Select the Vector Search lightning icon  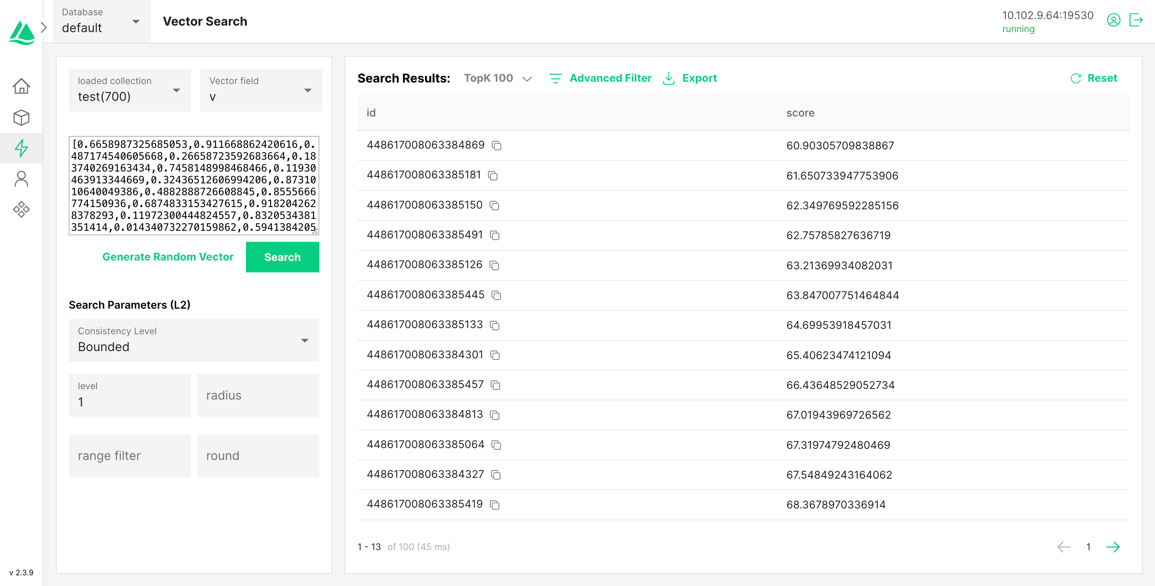[21, 148]
